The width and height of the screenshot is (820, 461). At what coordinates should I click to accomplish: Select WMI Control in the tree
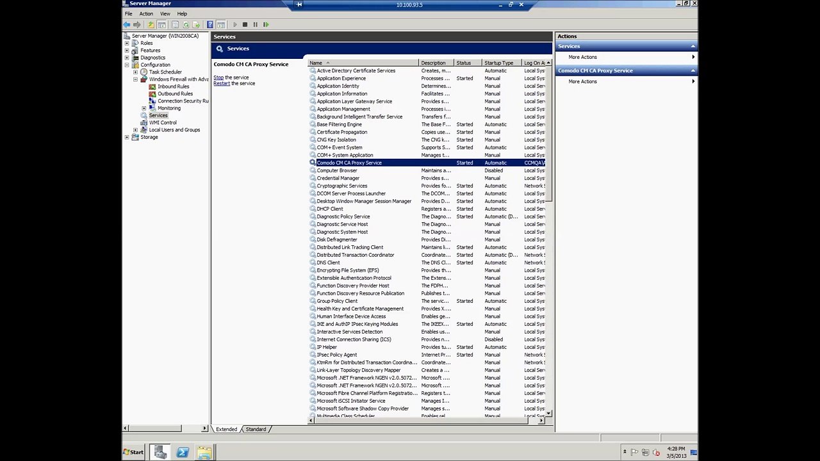163,122
